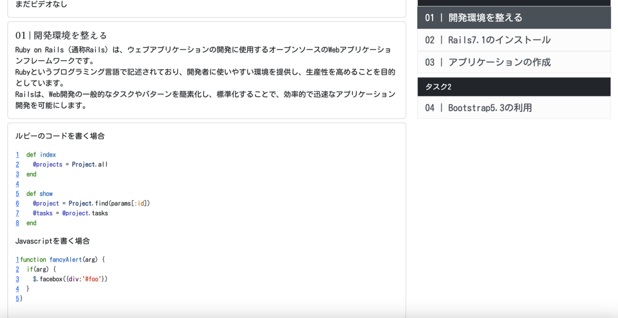Screen dimensions: 618x318
Task: Select line 5 where "def show" begins
Action: (17, 194)
